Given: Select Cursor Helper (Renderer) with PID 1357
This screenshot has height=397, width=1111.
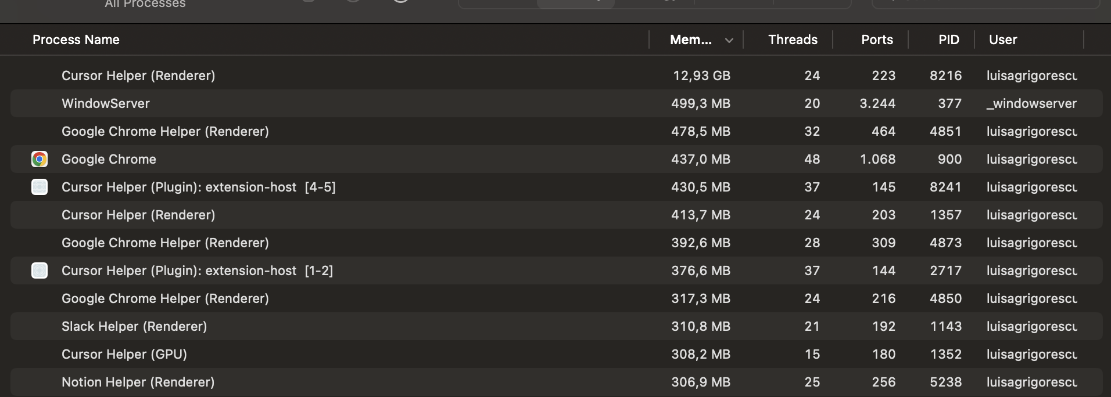Looking at the screenshot, I should (x=138, y=215).
